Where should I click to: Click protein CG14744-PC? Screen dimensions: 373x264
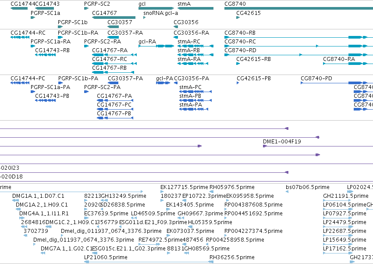coord(20,83)
